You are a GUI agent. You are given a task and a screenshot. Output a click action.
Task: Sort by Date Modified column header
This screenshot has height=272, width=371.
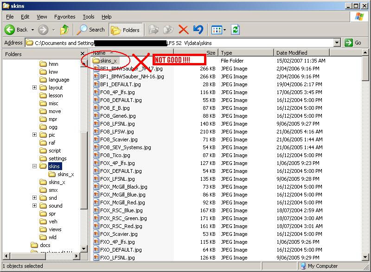pos(301,53)
